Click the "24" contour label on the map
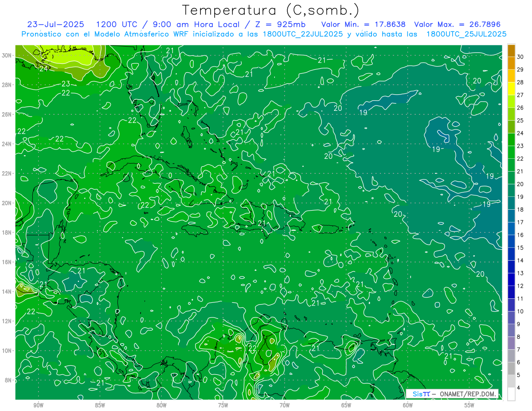 (x=44, y=68)
